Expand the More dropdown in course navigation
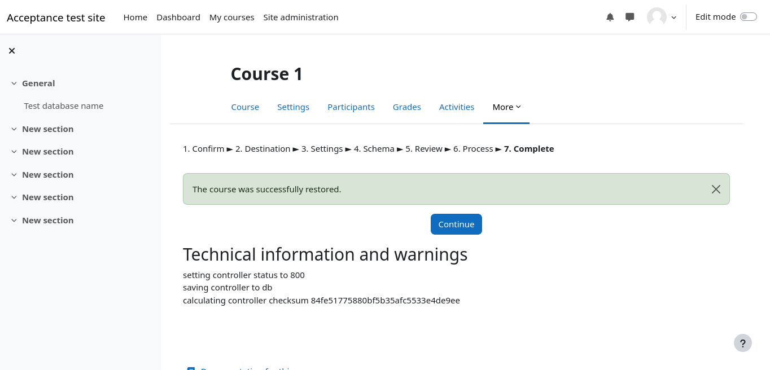The width and height of the screenshot is (770, 370). click(506, 107)
